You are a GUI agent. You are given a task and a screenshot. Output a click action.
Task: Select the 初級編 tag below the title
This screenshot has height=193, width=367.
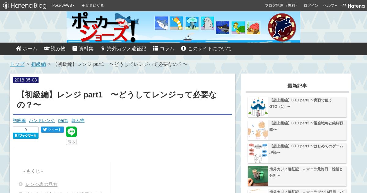coord(19,120)
